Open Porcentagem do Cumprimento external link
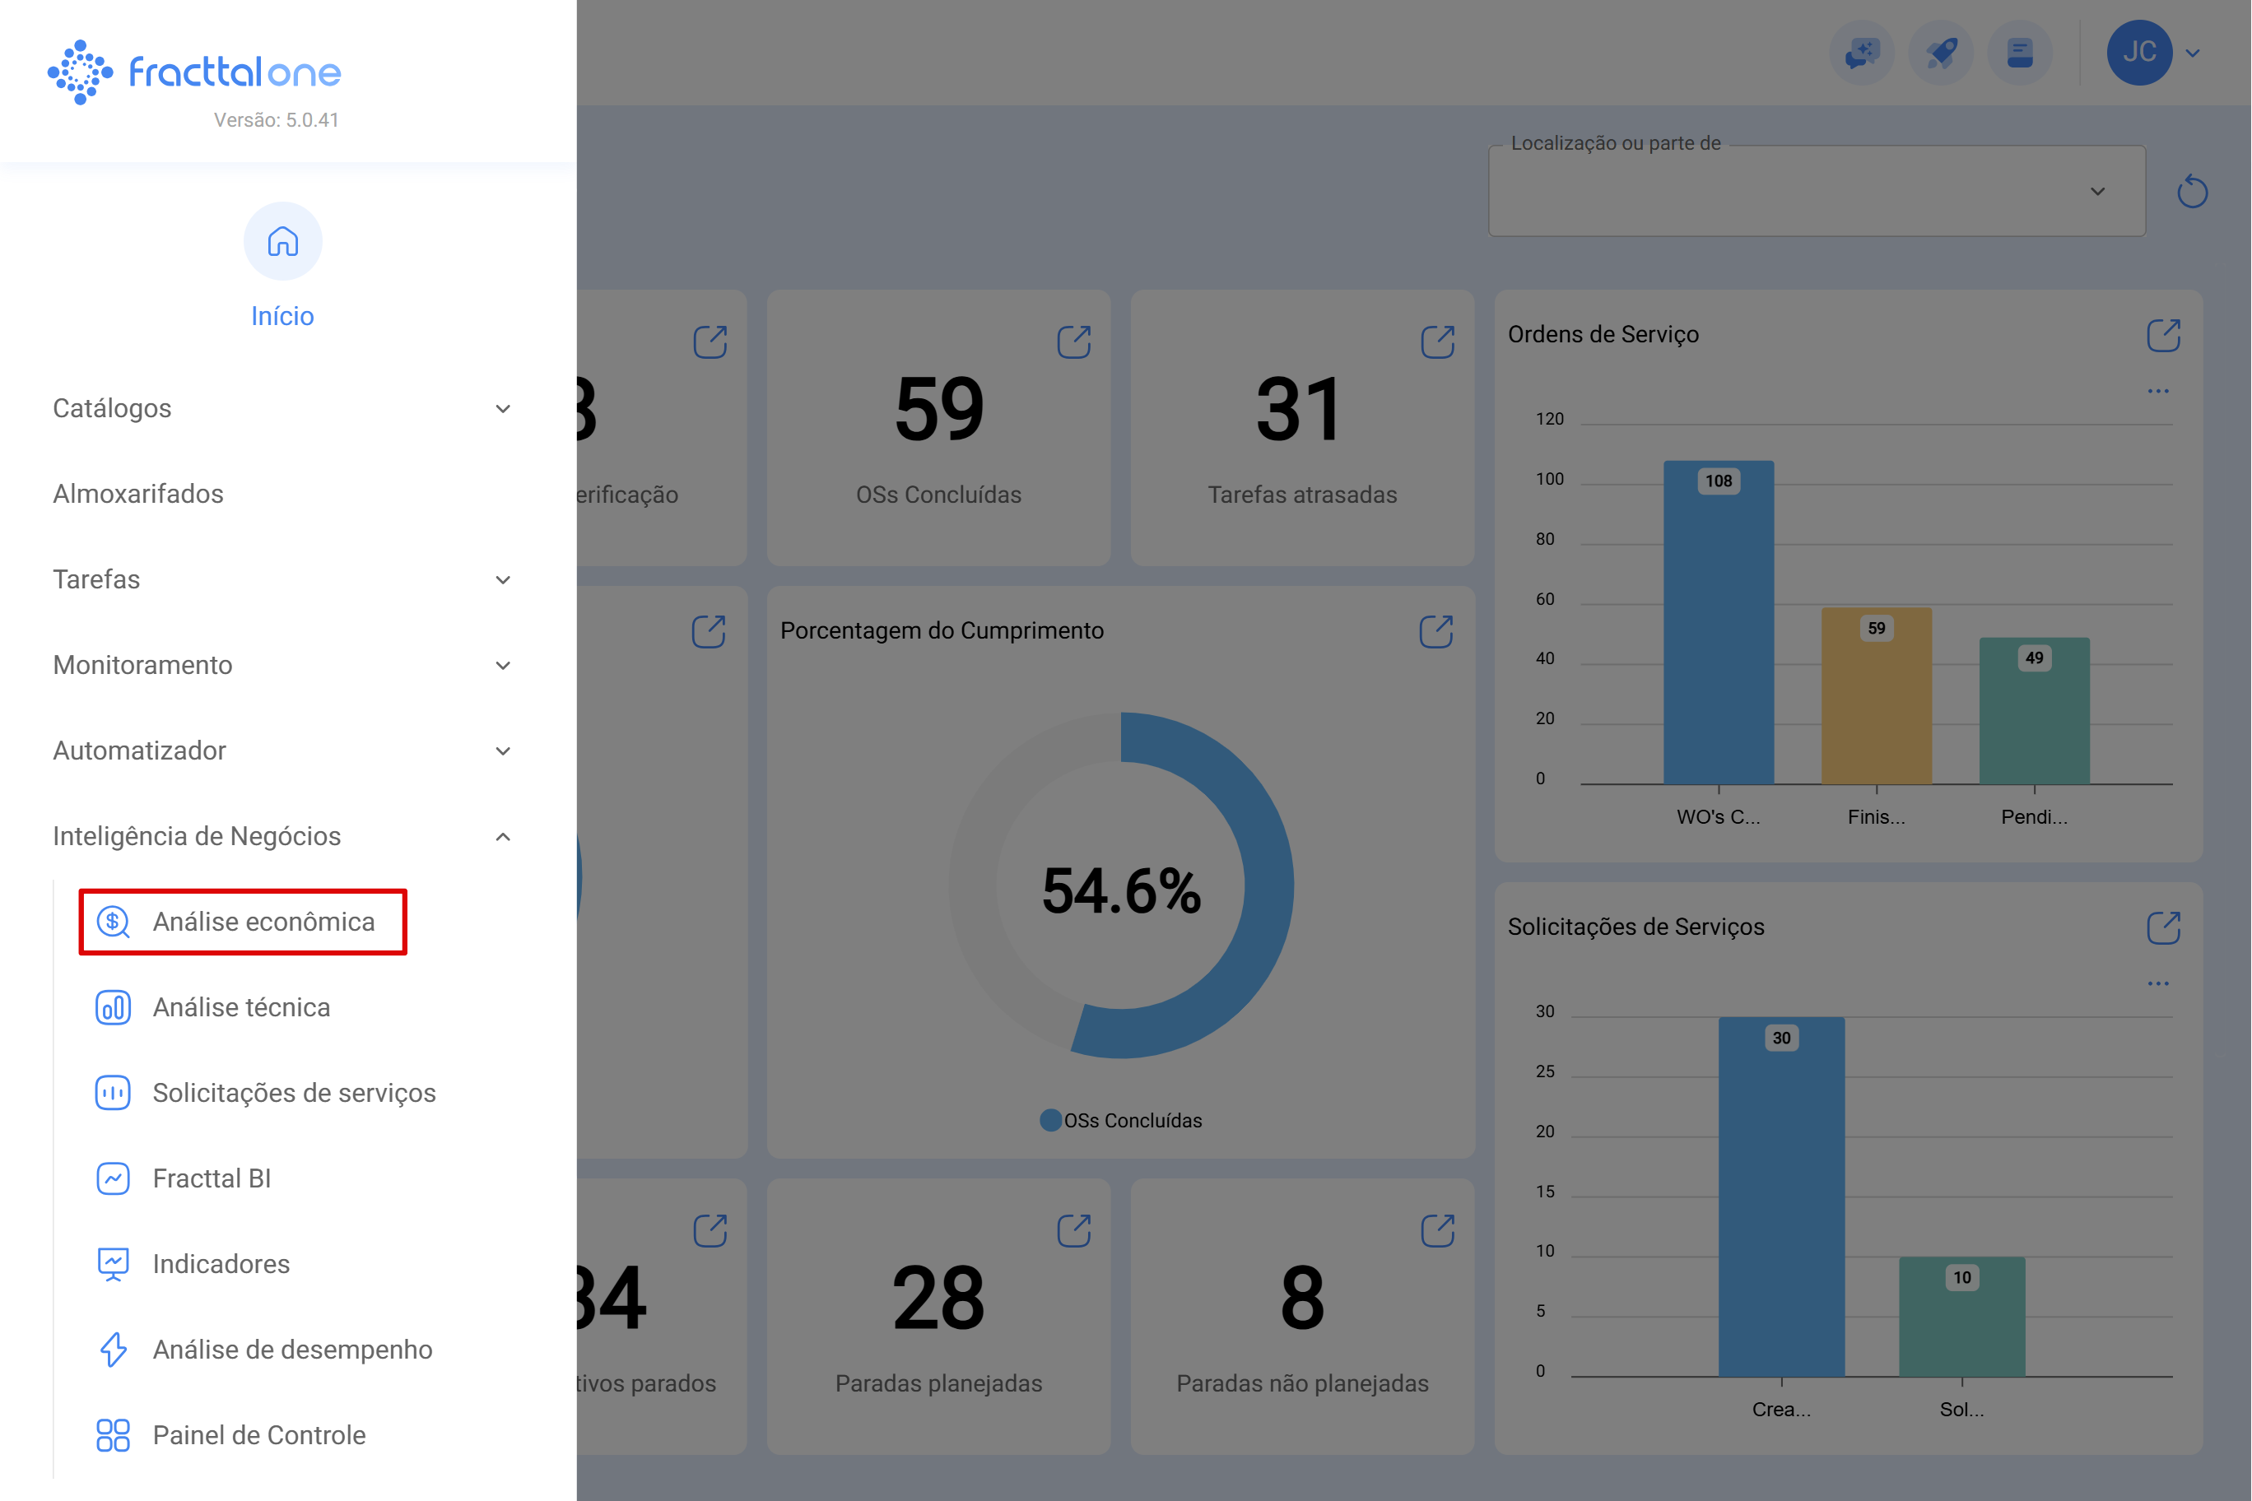 click(1435, 632)
